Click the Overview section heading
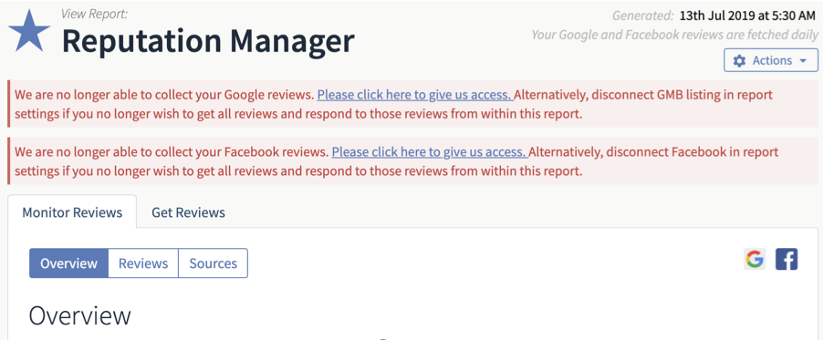The height and width of the screenshot is (340, 824). click(x=79, y=316)
